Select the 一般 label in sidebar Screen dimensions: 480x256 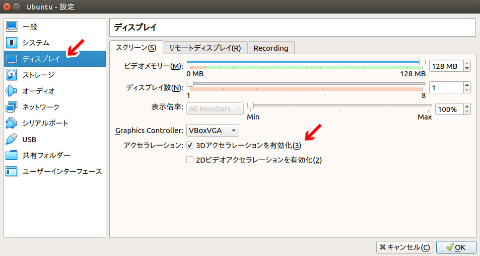(30, 27)
